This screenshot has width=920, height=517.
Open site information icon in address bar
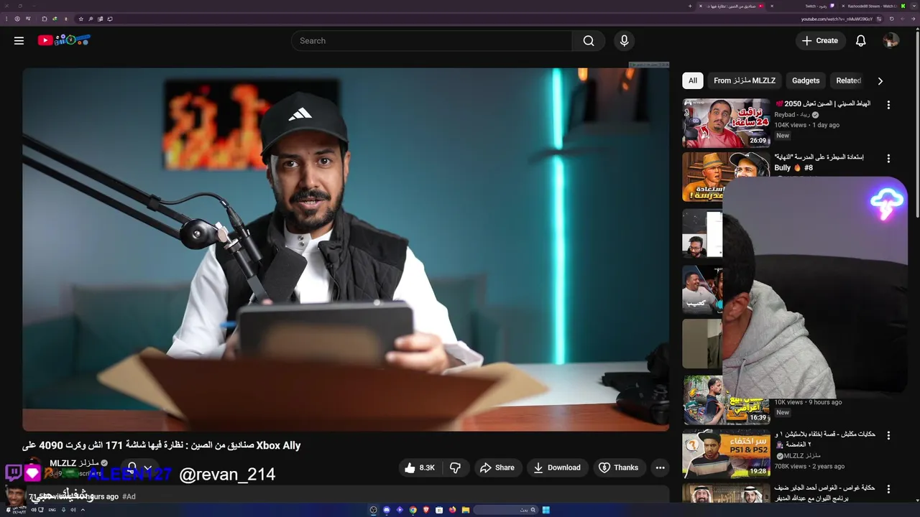879,19
